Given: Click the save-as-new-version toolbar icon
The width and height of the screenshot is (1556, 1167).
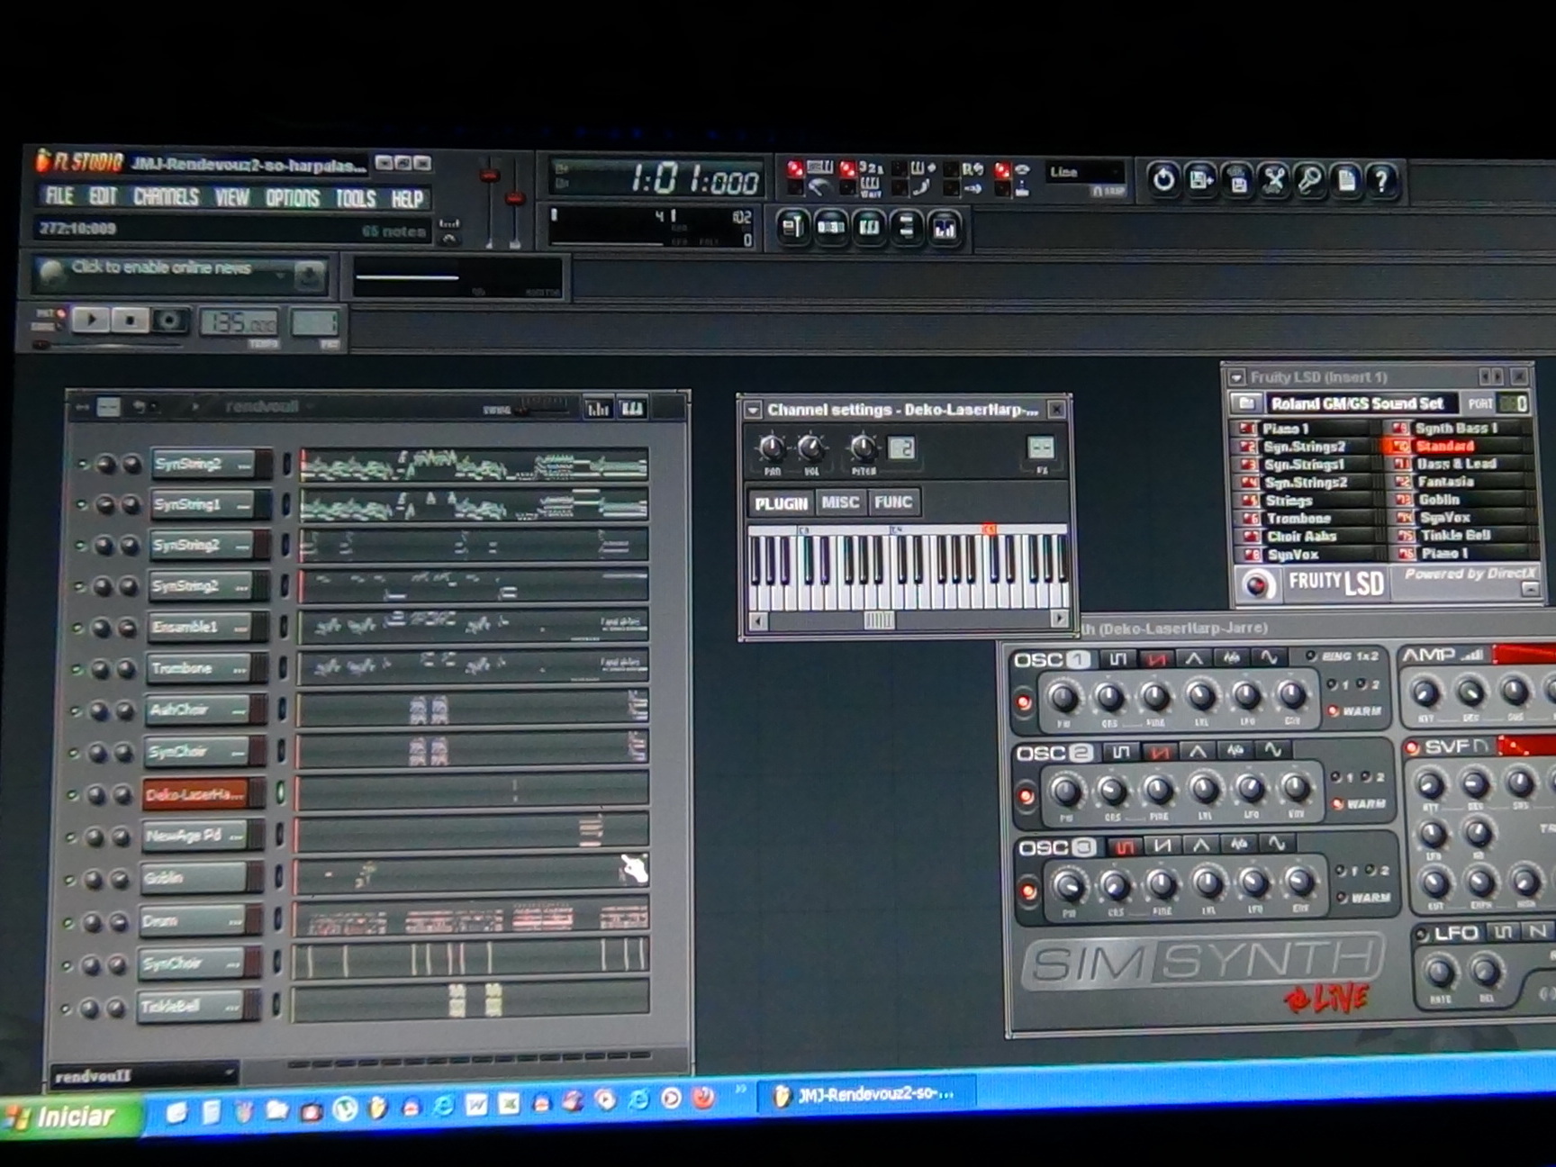Looking at the screenshot, I should 1200,180.
